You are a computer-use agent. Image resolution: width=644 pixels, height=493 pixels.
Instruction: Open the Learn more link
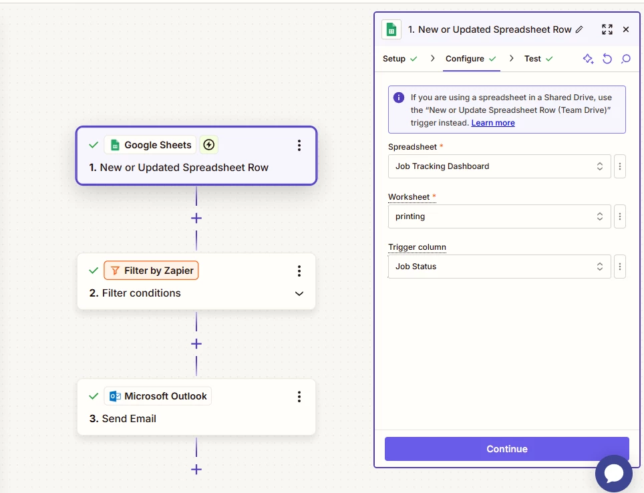(x=493, y=123)
